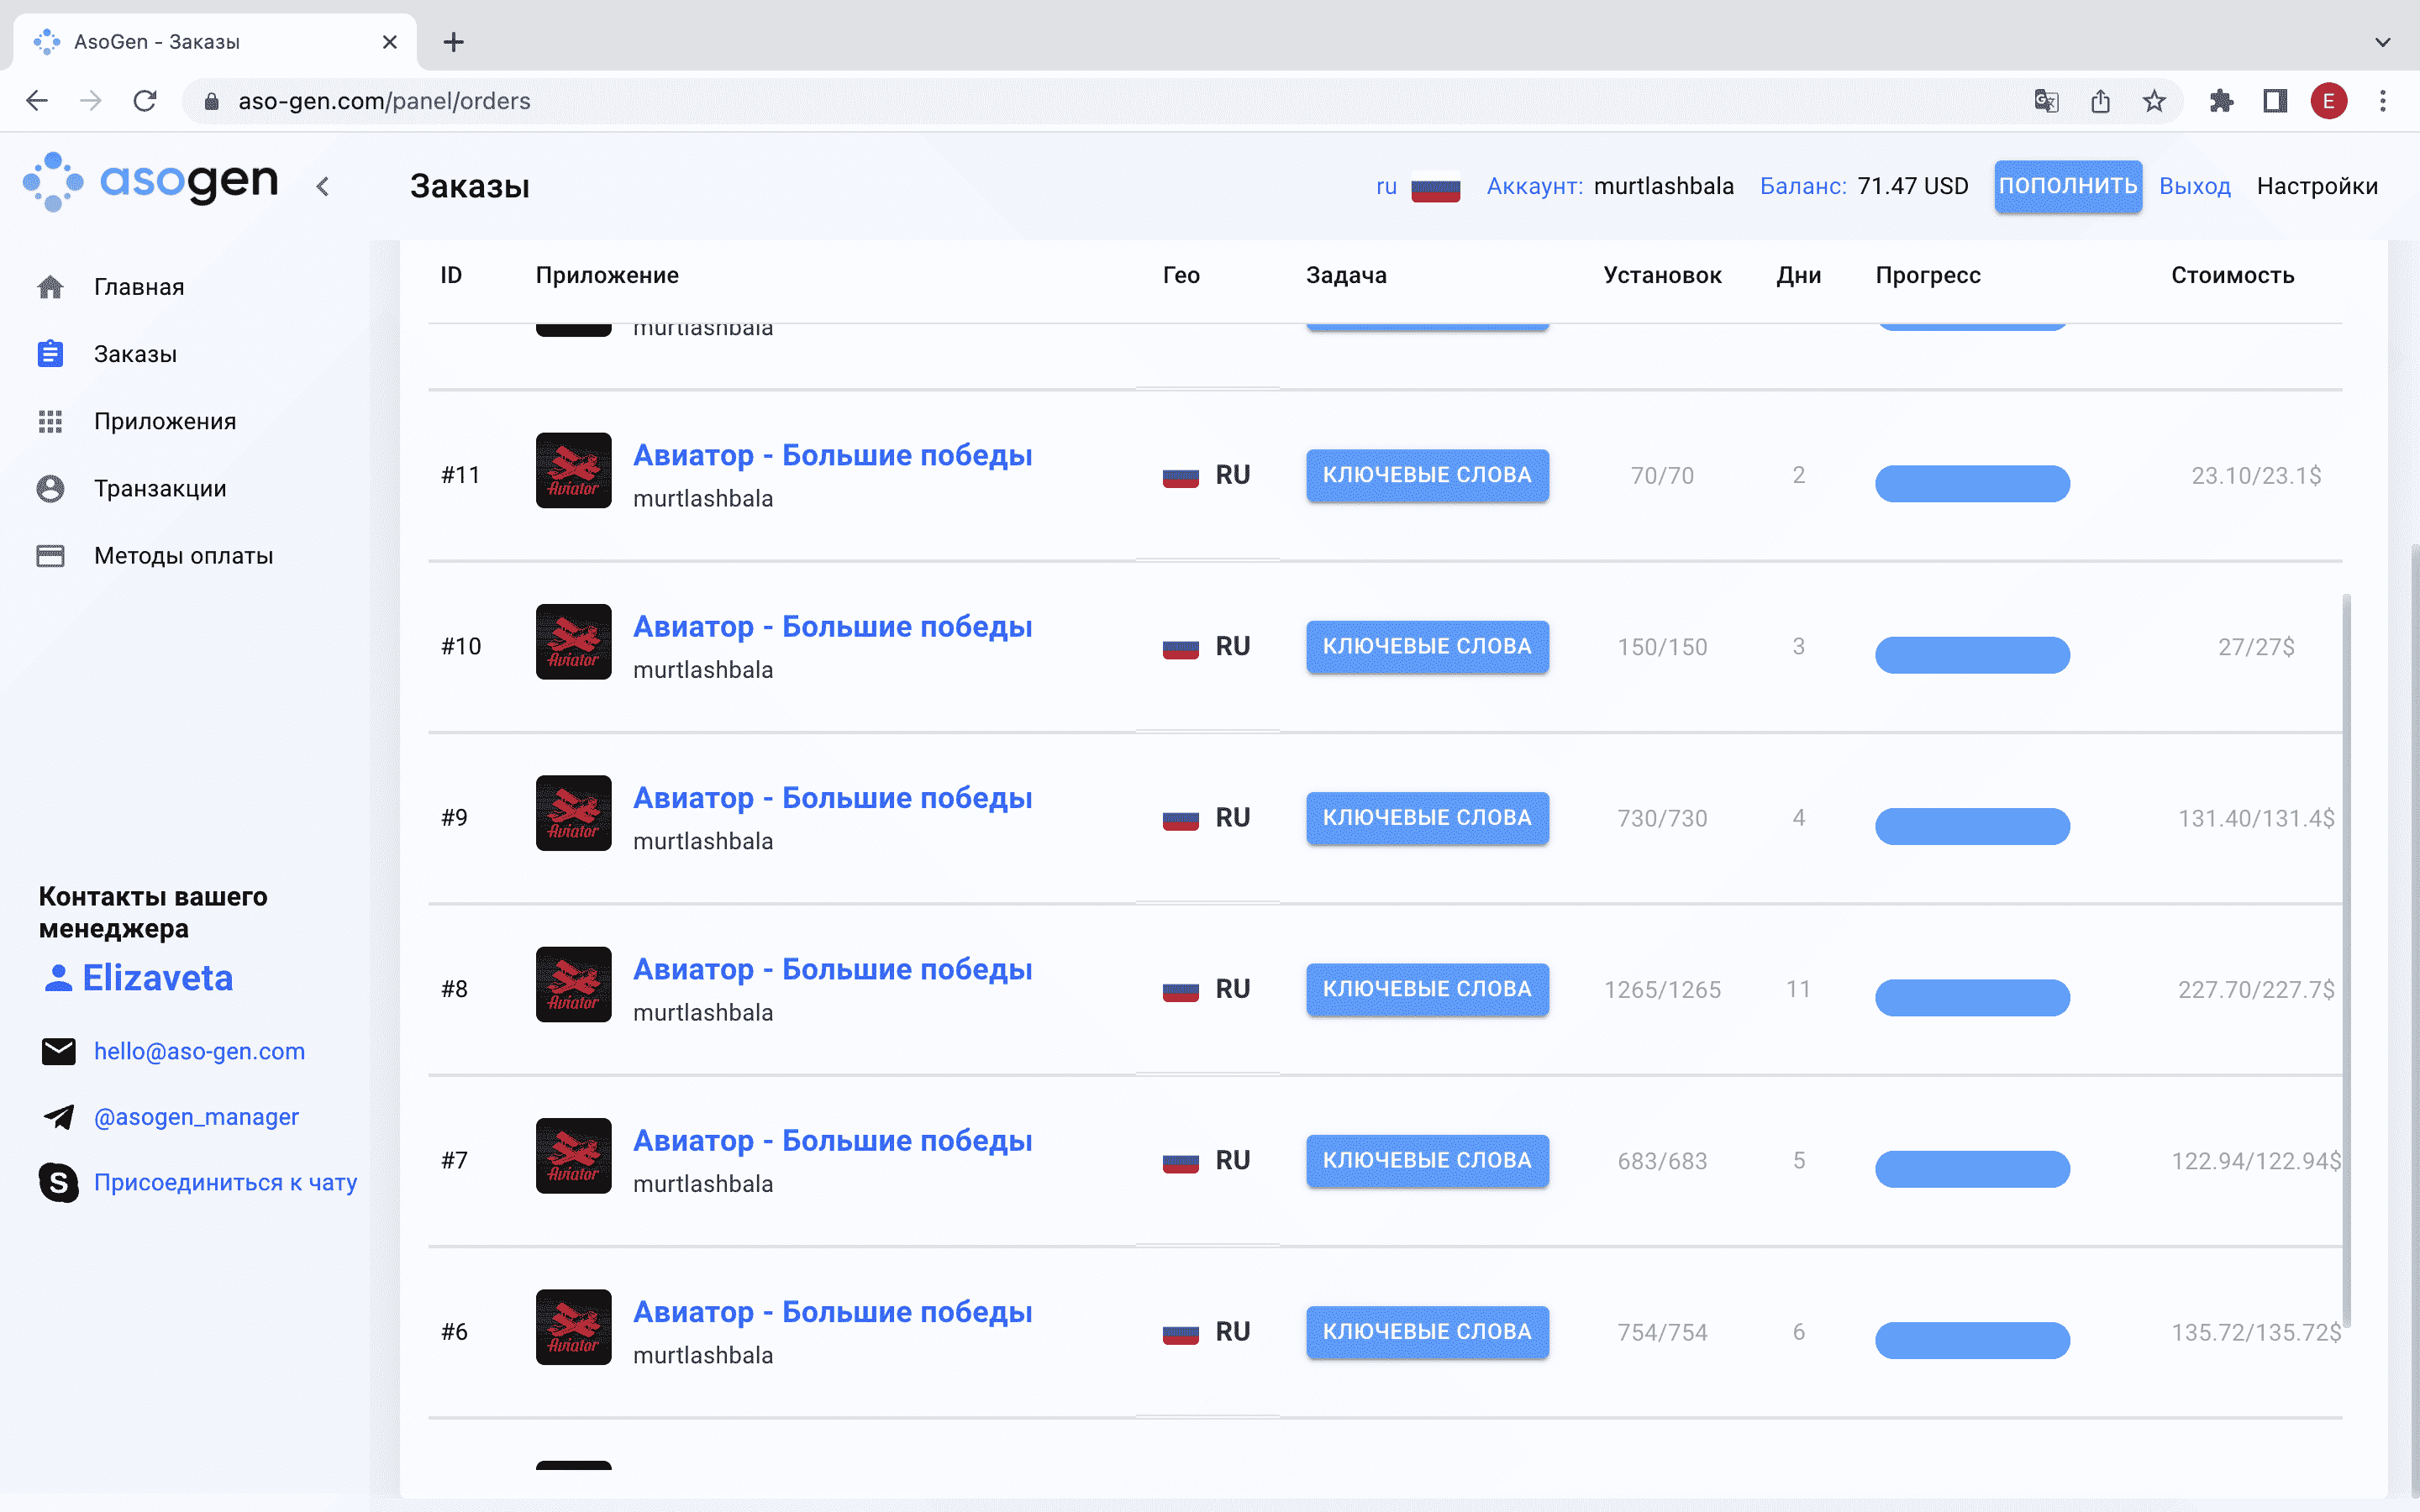Click the progress bar of order #9
Screen dimensions: 2420x1512
1972,826
